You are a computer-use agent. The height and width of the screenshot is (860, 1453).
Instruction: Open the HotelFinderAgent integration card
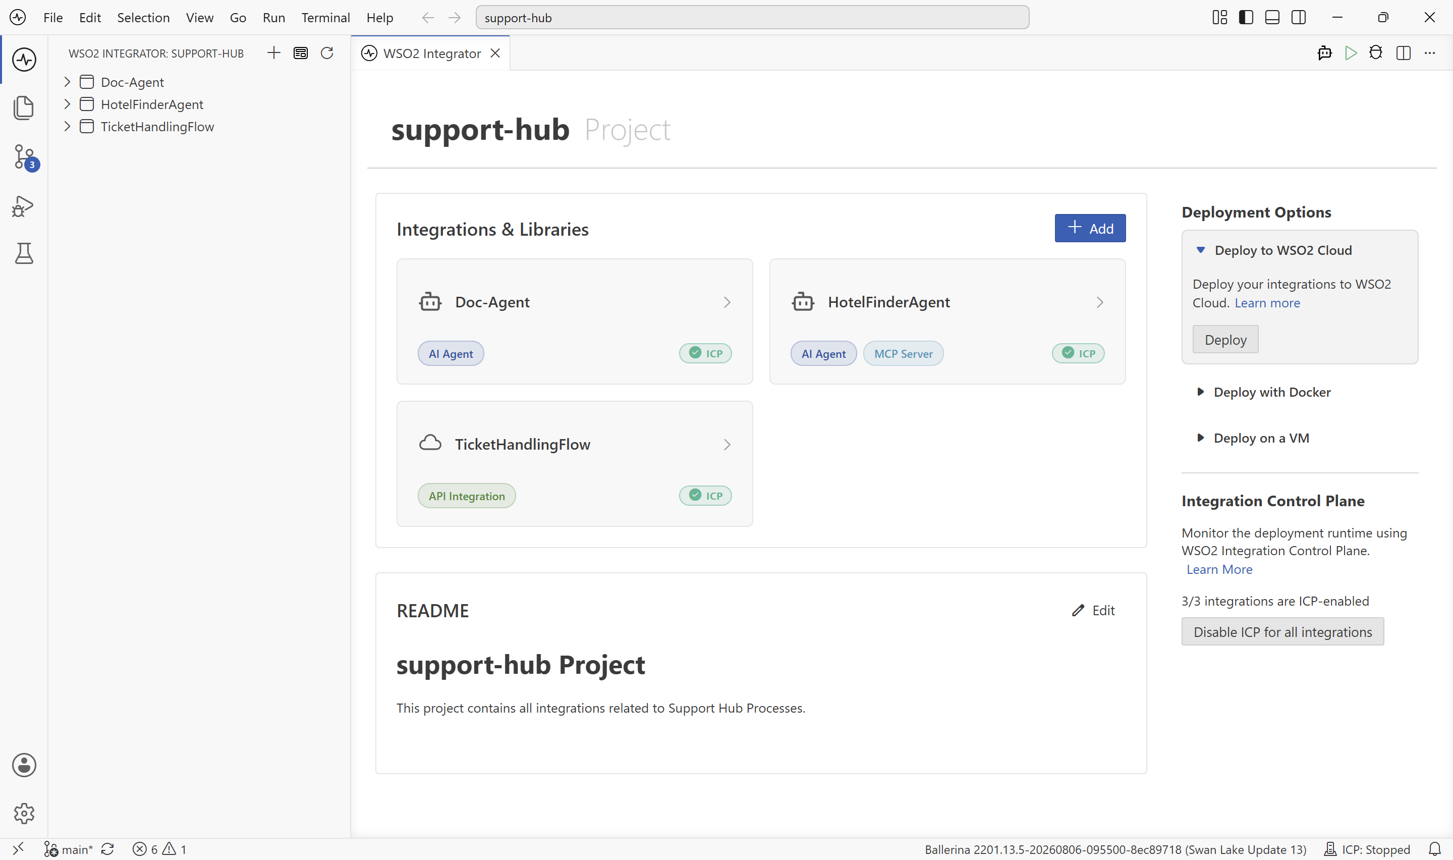pos(947,321)
